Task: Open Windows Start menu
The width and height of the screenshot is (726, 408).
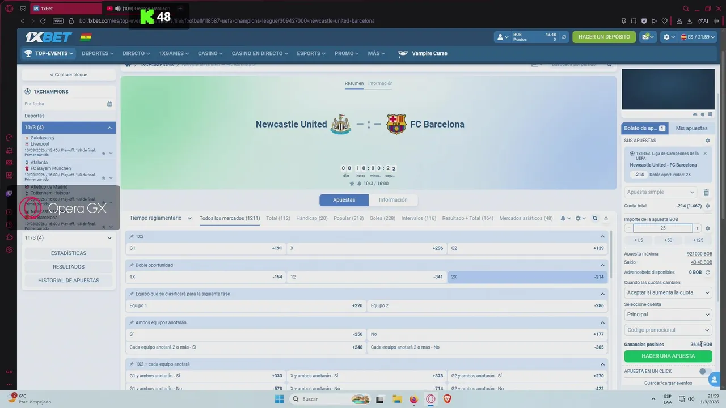Action: point(279,399)
